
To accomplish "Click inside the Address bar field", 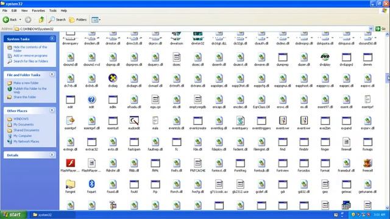I will click(191, 29).
